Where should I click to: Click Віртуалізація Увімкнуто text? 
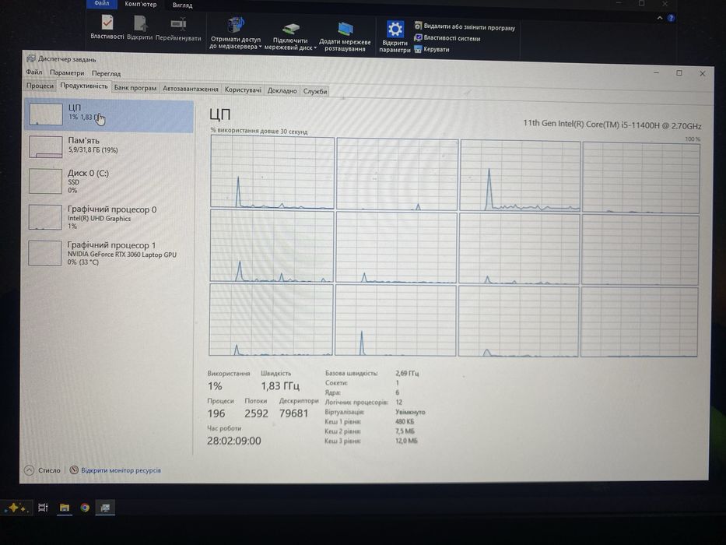[410, 412]
